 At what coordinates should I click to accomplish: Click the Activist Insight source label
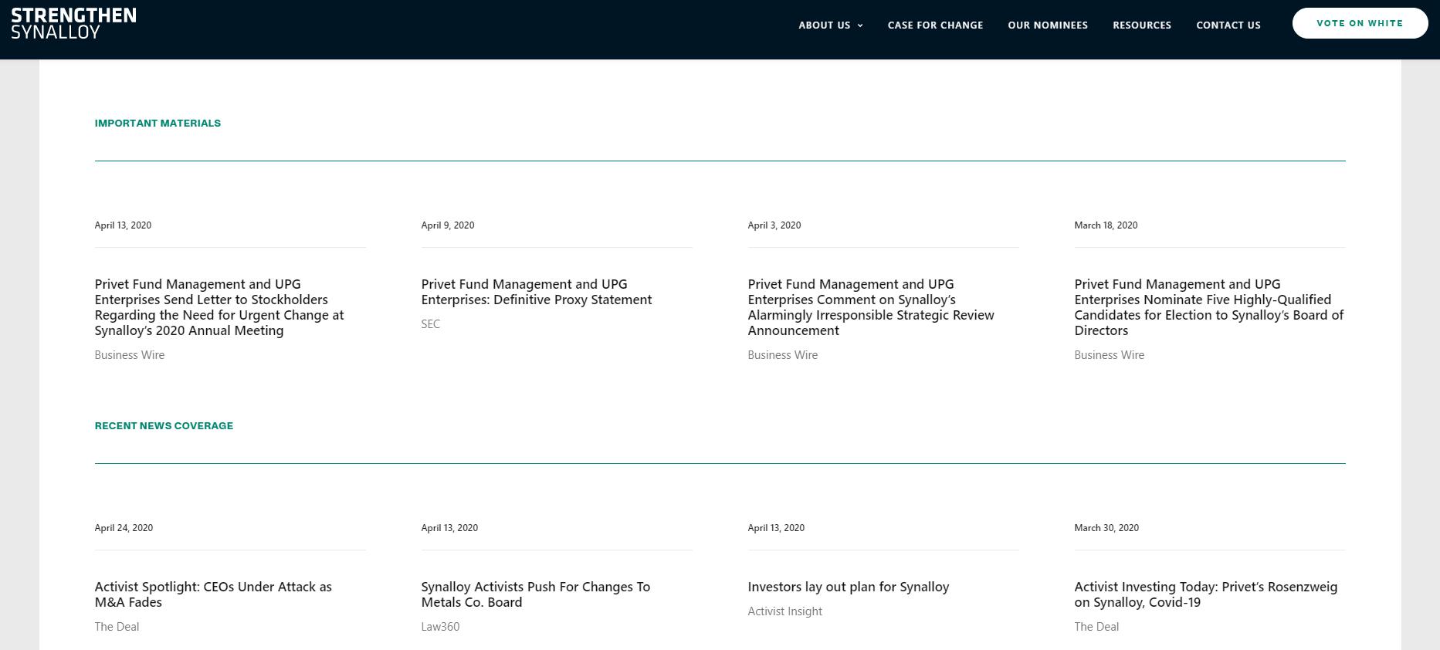[x=784, y=611]
